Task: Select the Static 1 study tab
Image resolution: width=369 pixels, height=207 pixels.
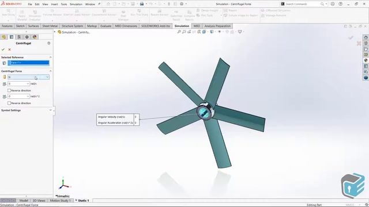Action: tap(82, 201)
